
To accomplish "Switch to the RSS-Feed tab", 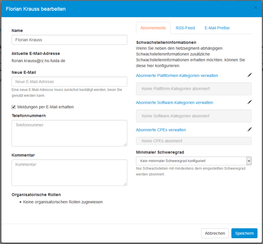I will click(x=185, y=28).
